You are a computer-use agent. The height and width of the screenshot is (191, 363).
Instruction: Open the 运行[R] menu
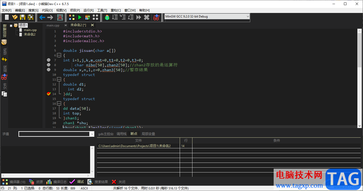pyautogui.click(x=88, y=10)
